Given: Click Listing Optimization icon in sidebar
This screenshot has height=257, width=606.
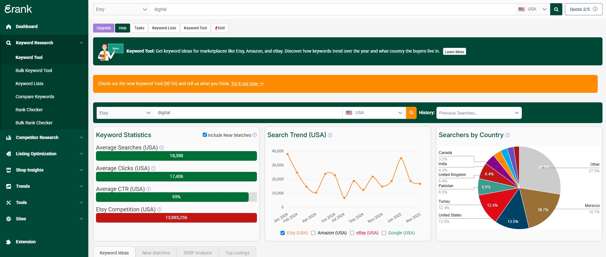Looking at the screenshot, I should (x=9, y=154).
